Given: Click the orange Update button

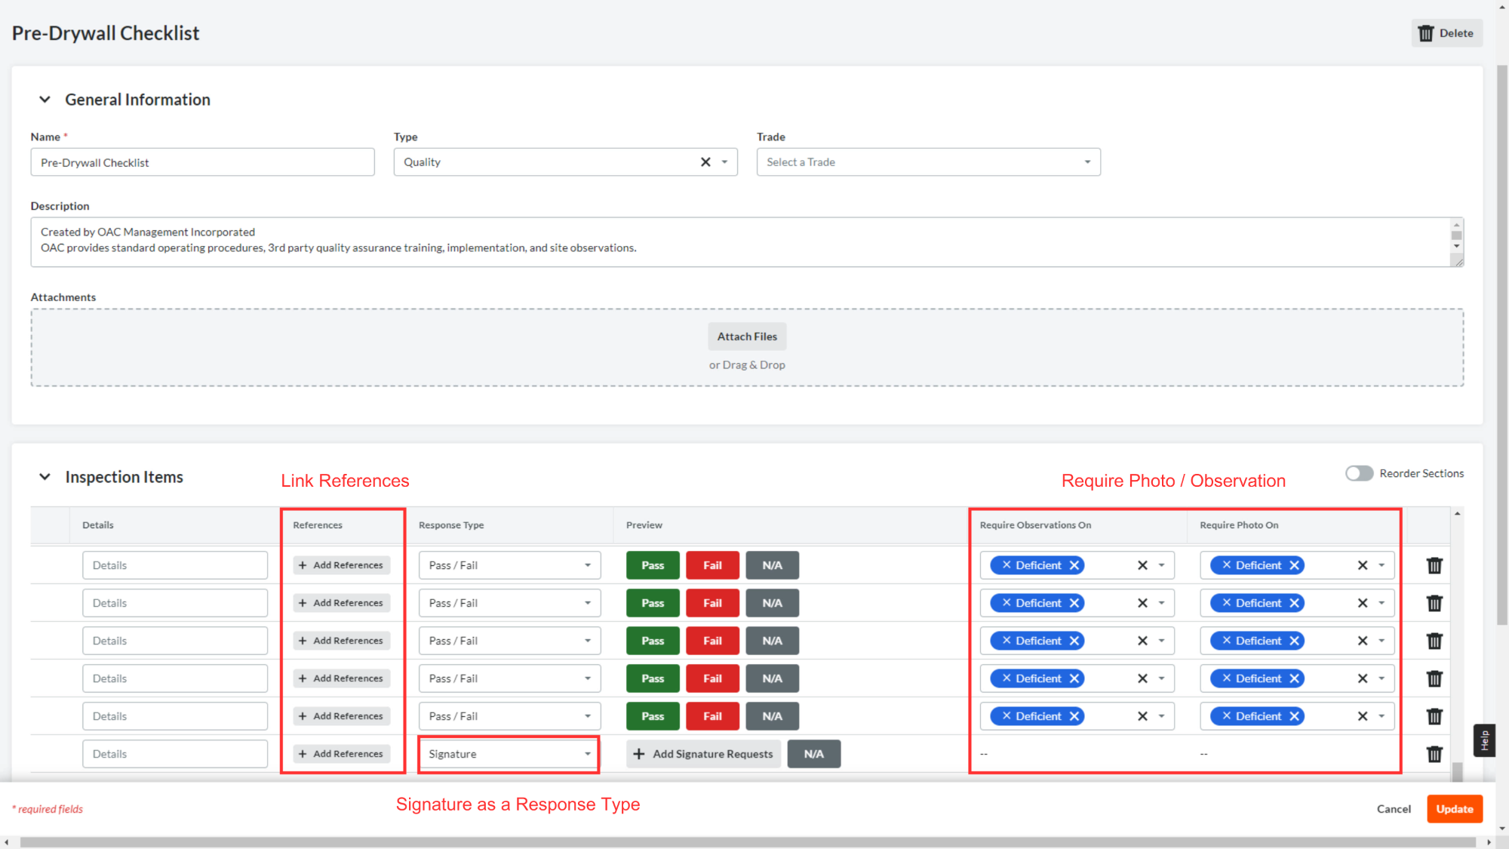Looking at the screenshot, I should pos(1454,809).
